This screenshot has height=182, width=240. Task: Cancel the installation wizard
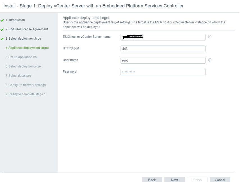[x=220, y=180]
